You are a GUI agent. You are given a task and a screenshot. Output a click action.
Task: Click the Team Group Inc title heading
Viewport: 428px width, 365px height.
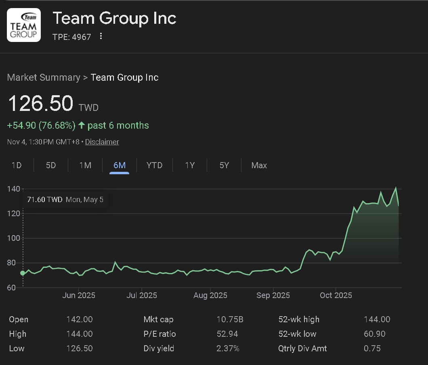[x=114, y=18]
